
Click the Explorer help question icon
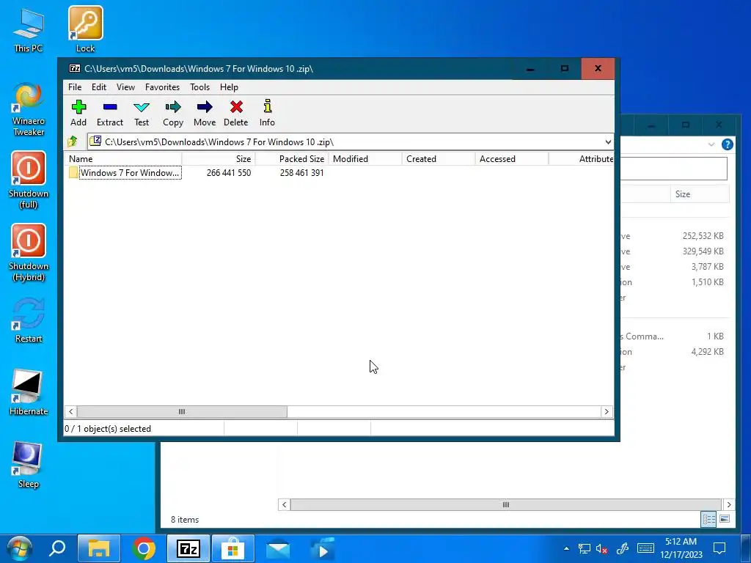tap(727, 144)
